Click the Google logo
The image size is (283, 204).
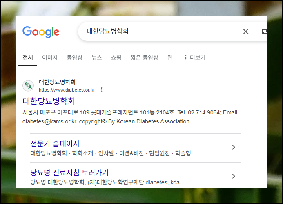pos(41,32)
